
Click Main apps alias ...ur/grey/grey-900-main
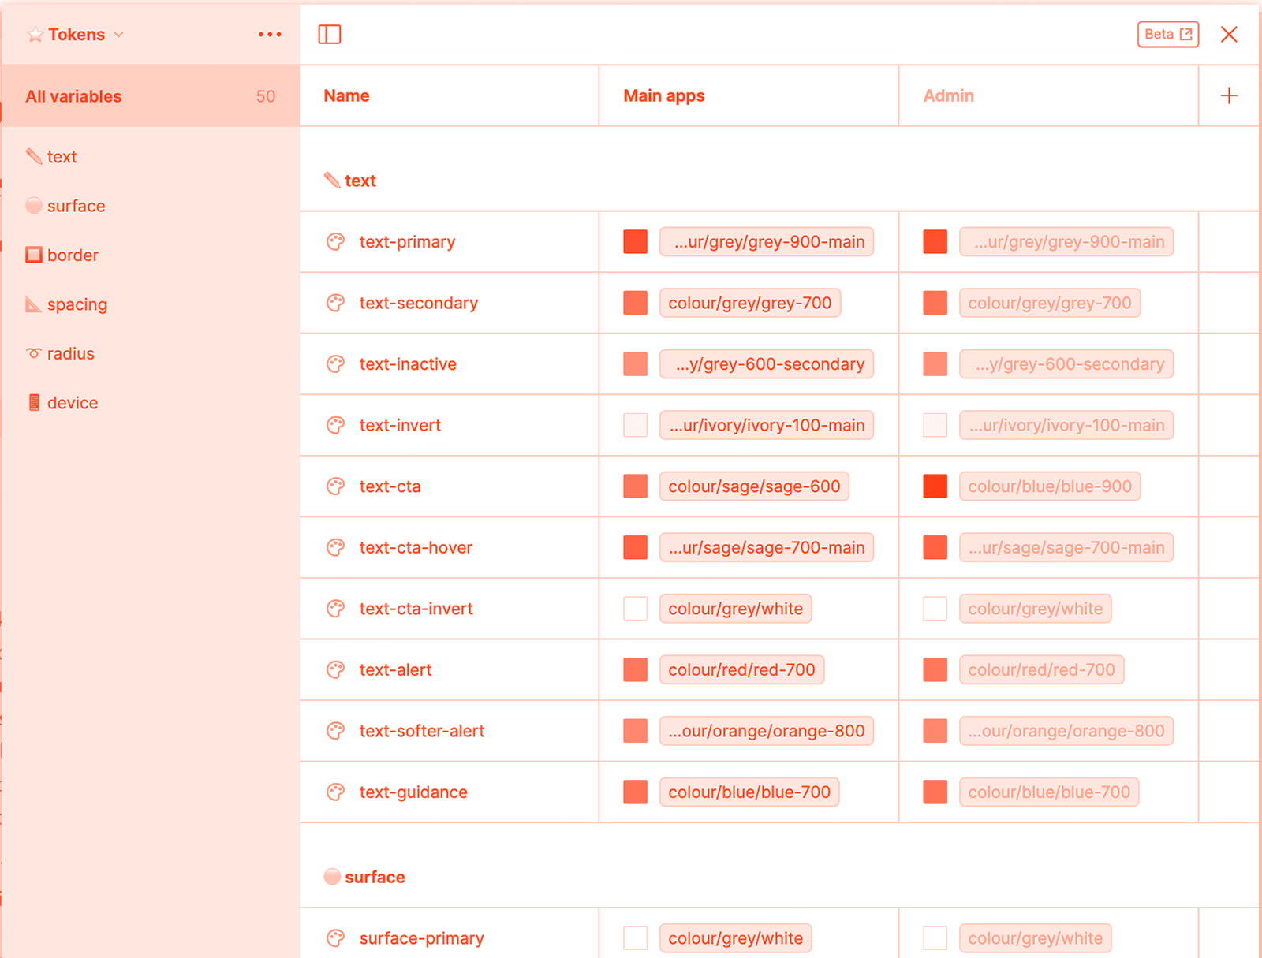point(767,242)
